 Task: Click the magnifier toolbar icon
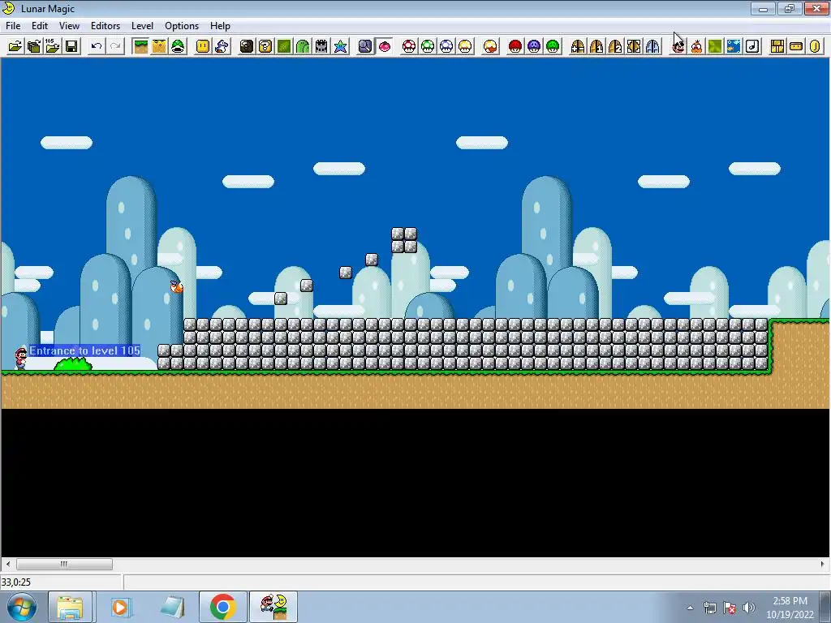(x=365, y=46)
